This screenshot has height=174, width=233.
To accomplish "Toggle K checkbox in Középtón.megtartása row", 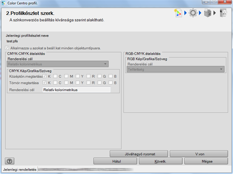I will 45,76.
